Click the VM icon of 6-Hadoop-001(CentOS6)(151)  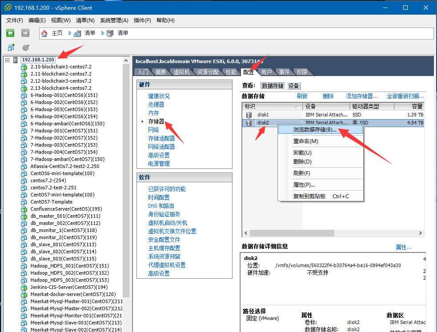[24, 95]
